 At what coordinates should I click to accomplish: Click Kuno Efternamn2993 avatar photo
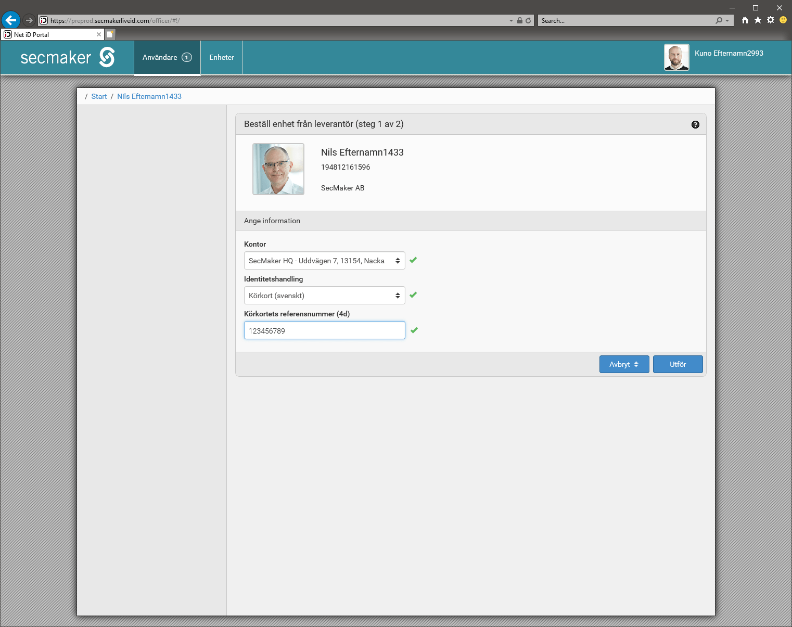click(x=676, y=57)
